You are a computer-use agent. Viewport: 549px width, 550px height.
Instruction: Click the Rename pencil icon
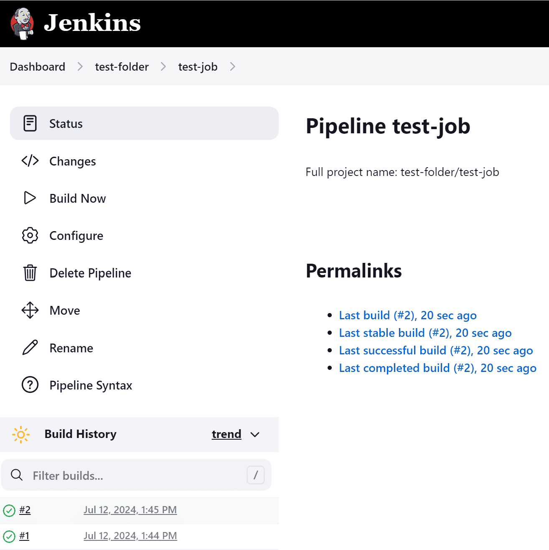point(30,347)
